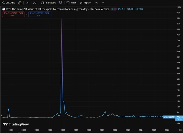This screenshot has height=133, width=183.
Task: Toggle the purple E data badge
Action: pyautogui.click(x=115, y=9)
